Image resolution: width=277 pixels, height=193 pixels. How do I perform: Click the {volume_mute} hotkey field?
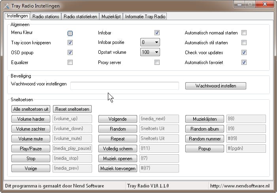point(72,138)
